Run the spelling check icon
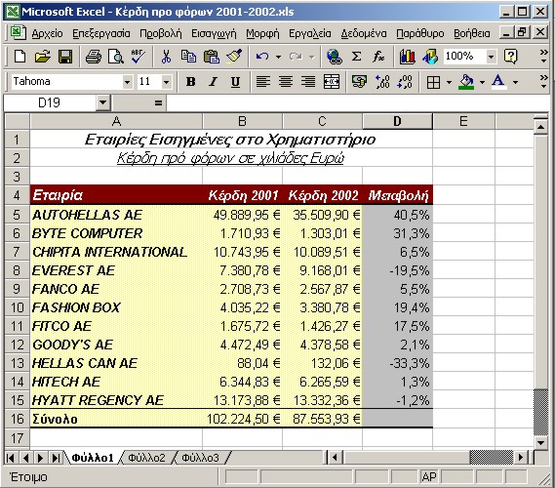Image resolution: width=555 pixels, height=488 pixels. 139,57
